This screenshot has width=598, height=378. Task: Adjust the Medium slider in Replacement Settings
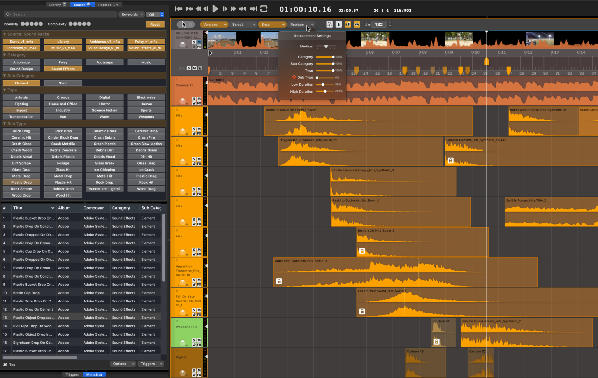[x=326, y=46]
